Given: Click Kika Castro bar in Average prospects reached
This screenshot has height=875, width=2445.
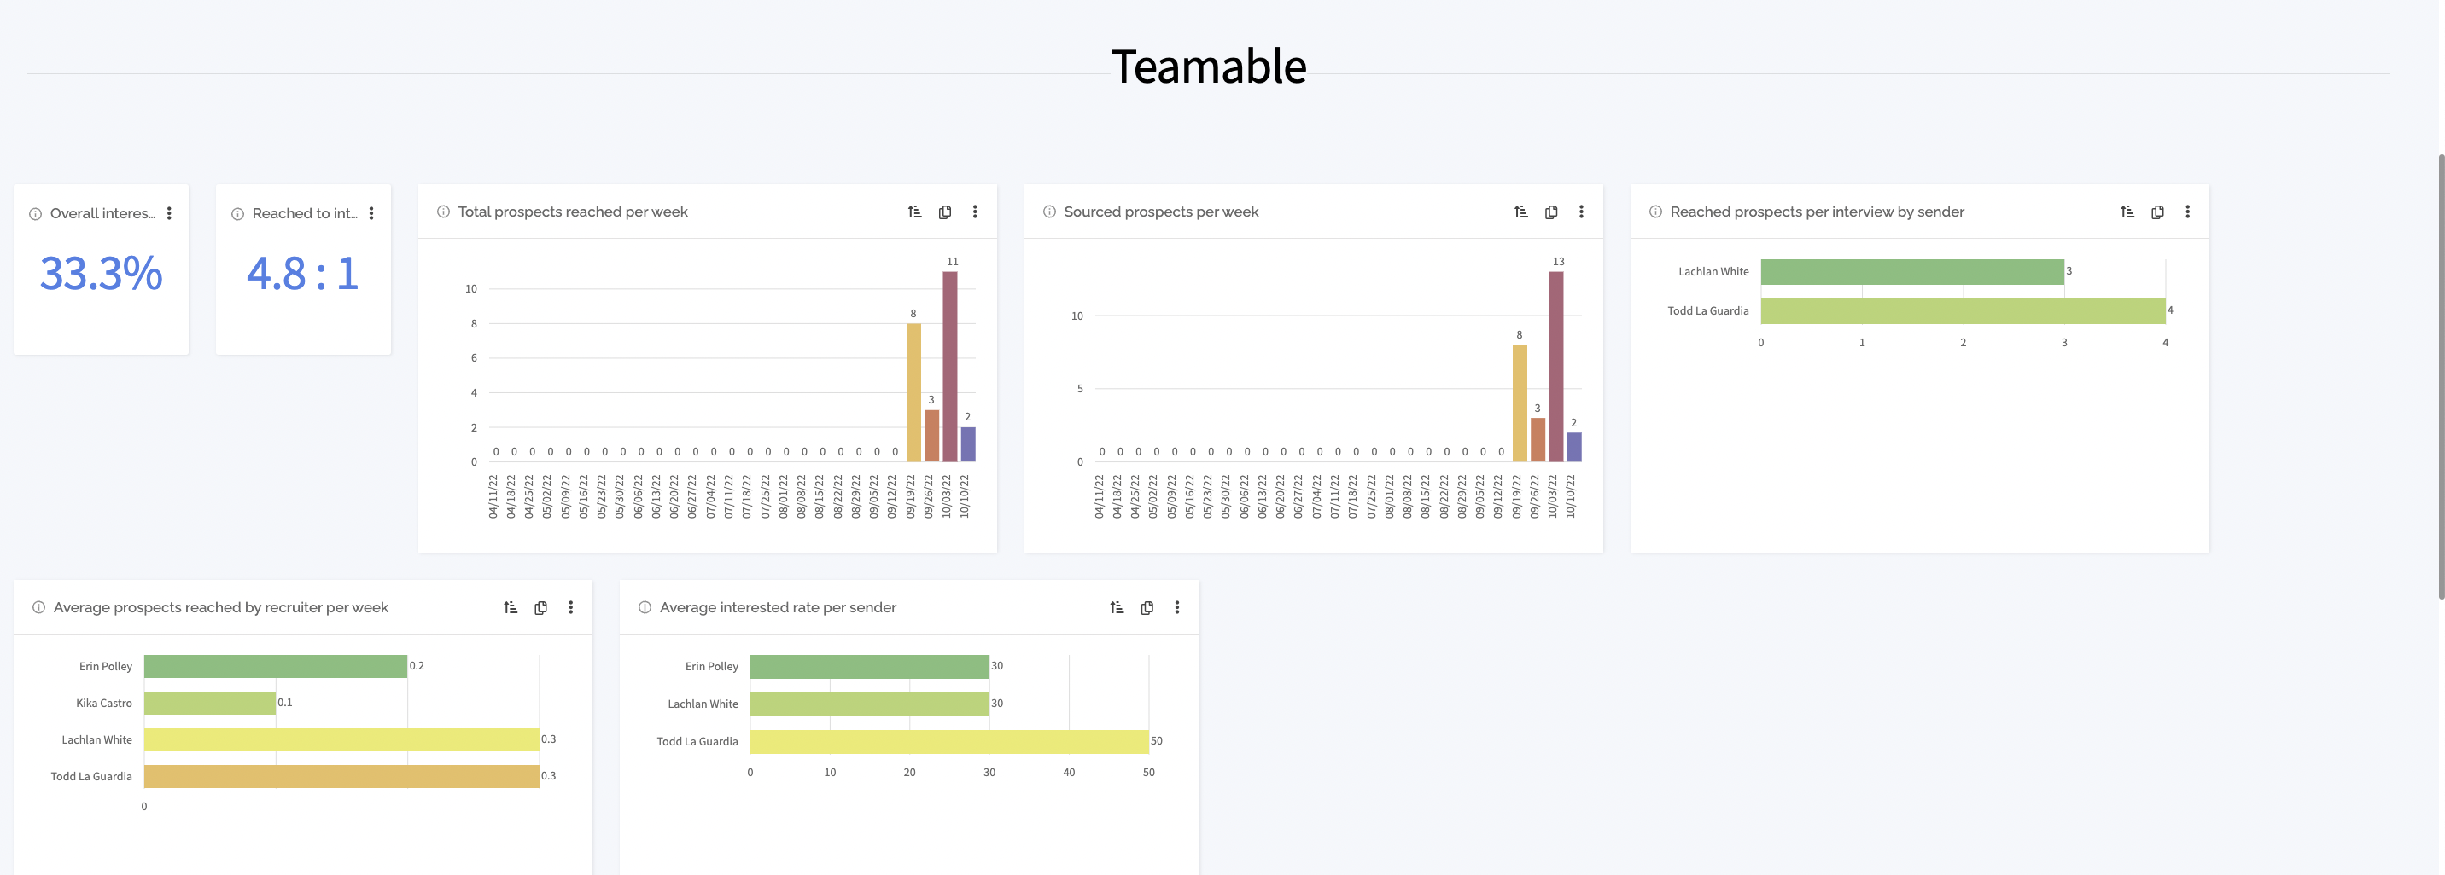Looking at the screenshot, I should (210, 704).
